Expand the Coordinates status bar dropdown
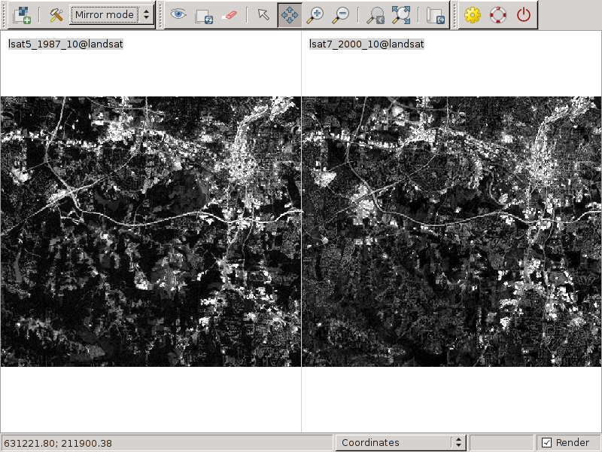Viewport: 602px width, 452px height. coord(400,442)
